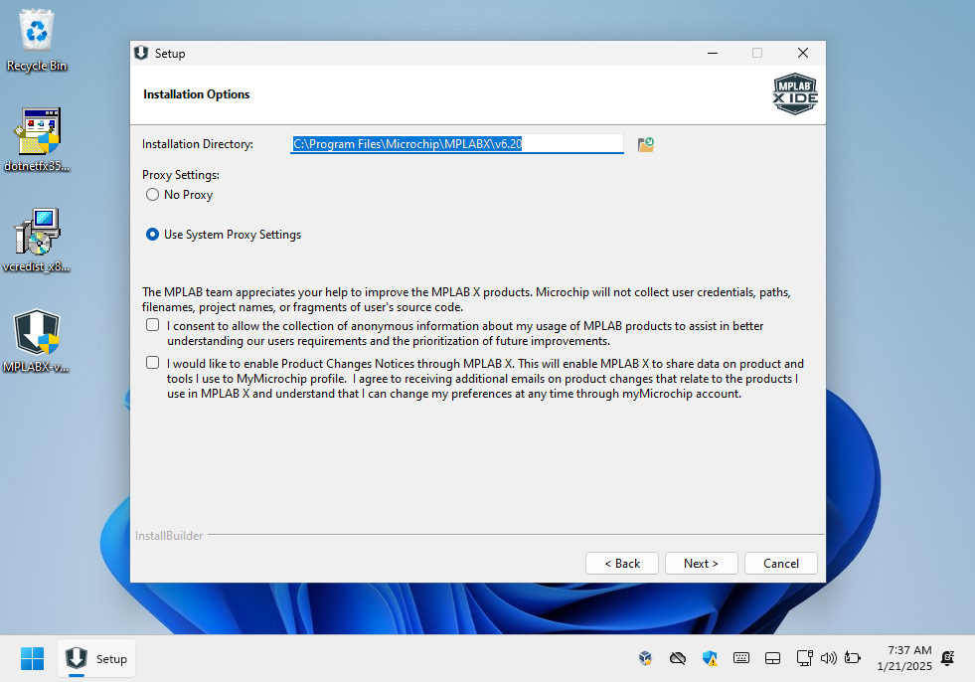Open Windows Security tray icon
Image resolution: width=975 pixels, height=682 pixels.
[710, 658]
